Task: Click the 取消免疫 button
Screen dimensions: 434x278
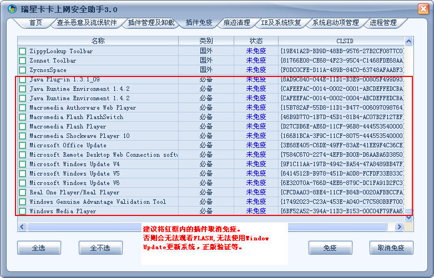Action: [391, 248]
